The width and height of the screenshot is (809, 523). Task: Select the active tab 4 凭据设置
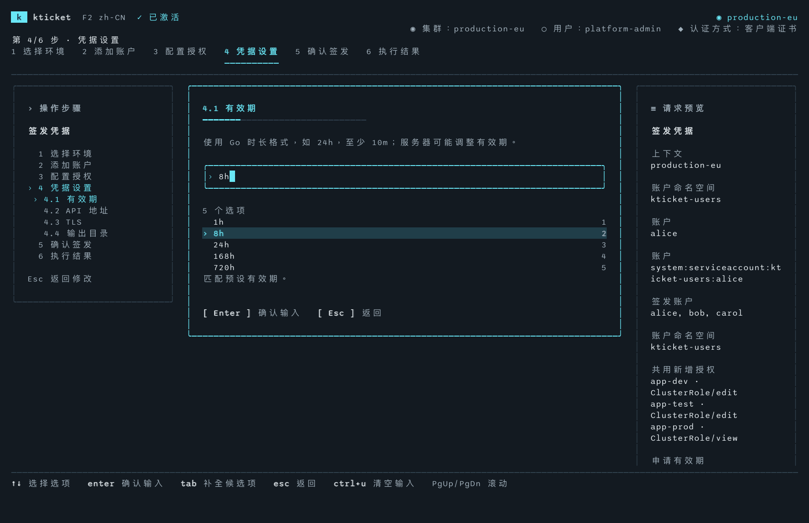[251, 51]
